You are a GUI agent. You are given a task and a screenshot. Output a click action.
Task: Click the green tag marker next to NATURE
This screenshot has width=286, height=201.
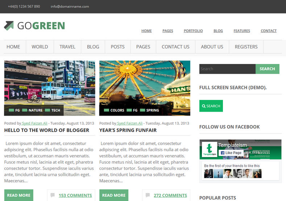pos(25,110)
